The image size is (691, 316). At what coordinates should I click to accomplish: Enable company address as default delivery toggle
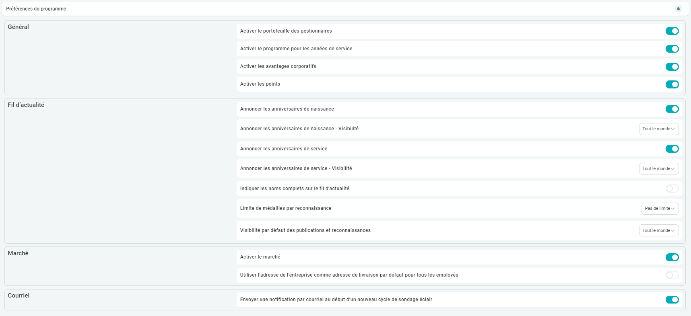tap(672, 275)
